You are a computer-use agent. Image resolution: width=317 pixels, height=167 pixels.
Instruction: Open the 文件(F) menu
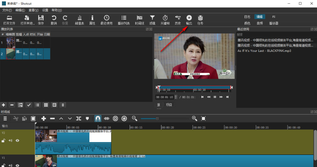[7, 10]
